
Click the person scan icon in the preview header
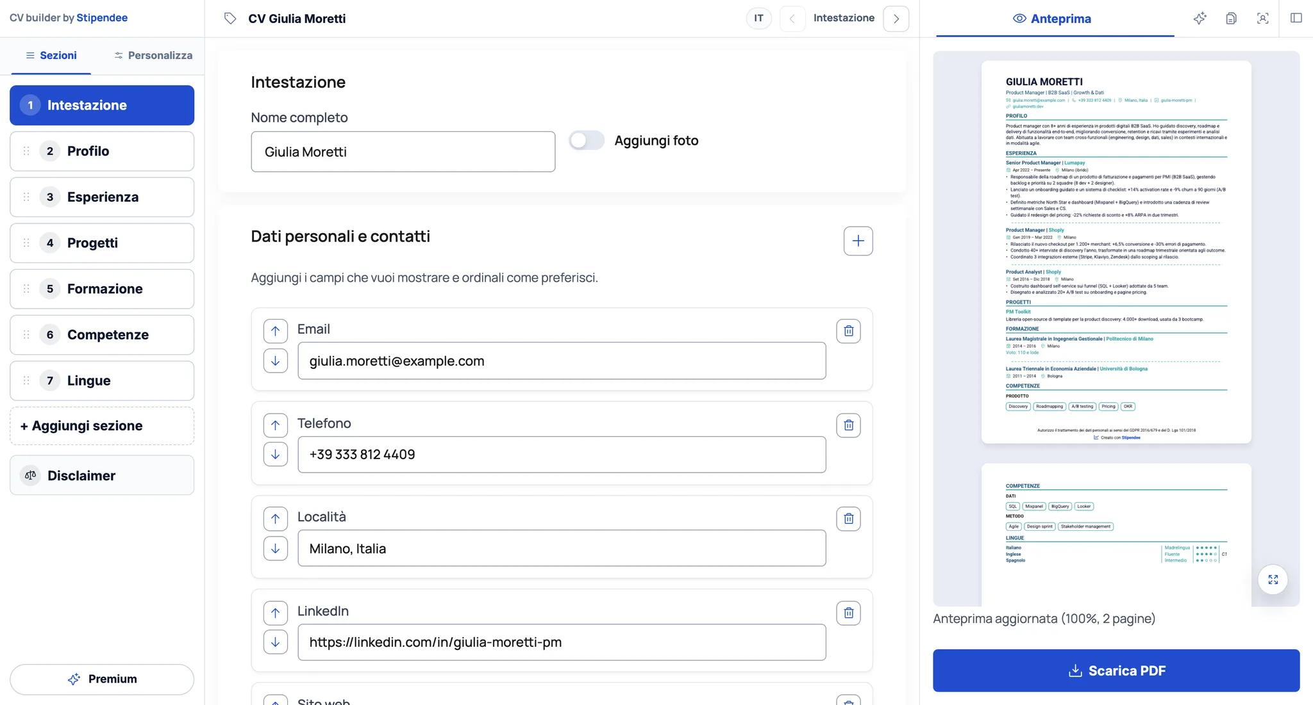[1262, 19]
